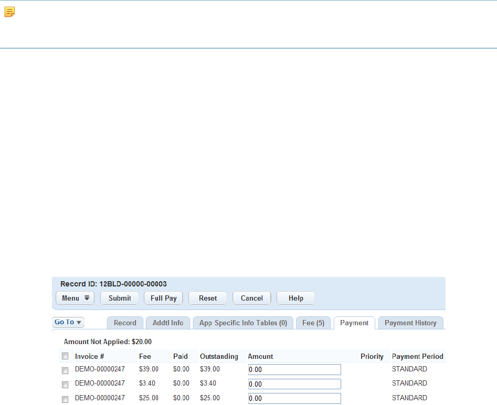
Task: Click the $25.00 Outstanding value
Action: click(210, 398)
